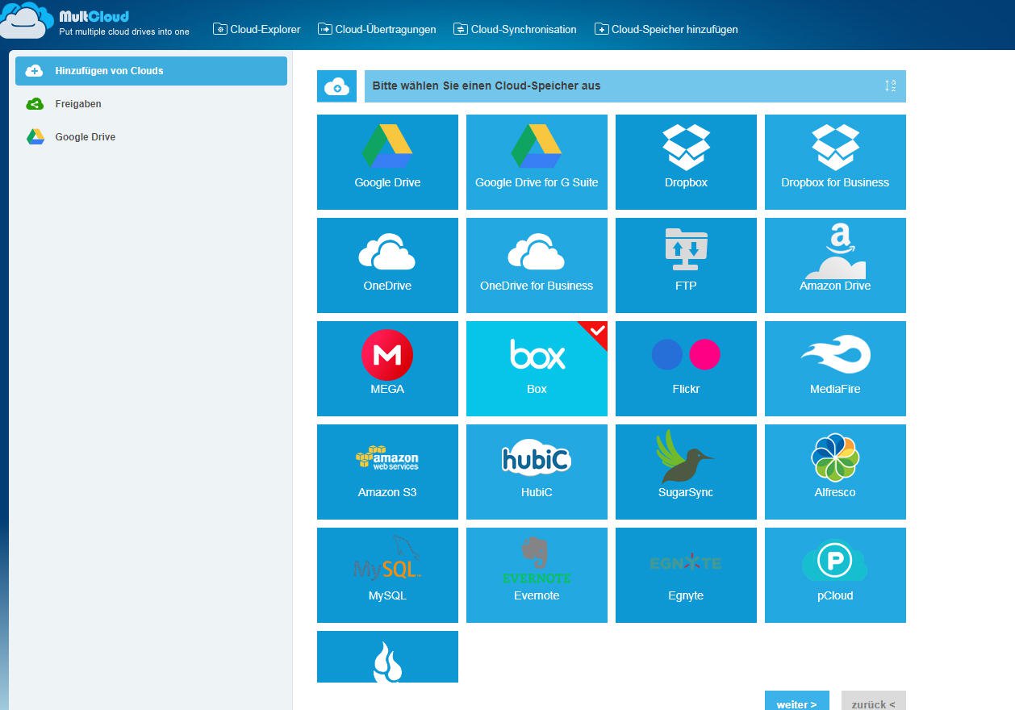Select the FTP storage tile

[x=686, y=265]
